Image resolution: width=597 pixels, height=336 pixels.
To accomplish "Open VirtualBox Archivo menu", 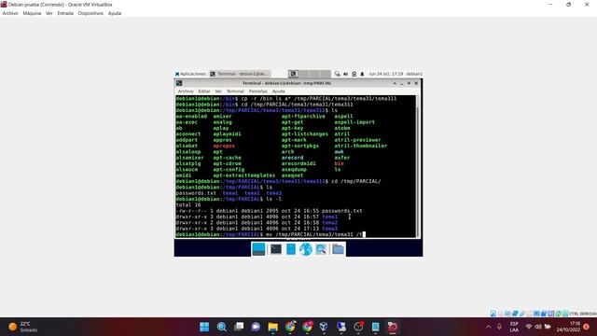I will point(10,13).
